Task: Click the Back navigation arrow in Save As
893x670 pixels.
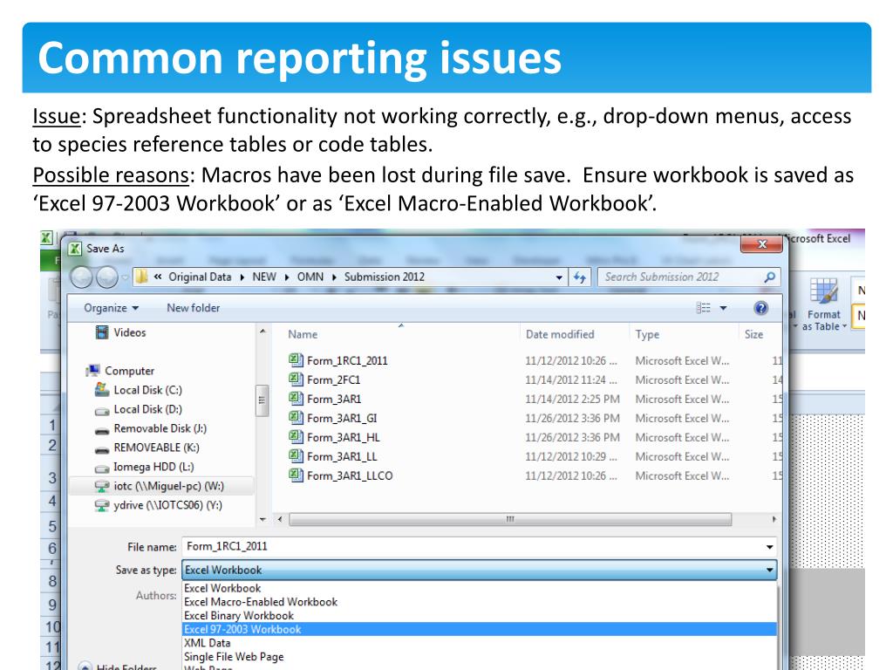Action: pyautogui.click(x=81, y=277)
